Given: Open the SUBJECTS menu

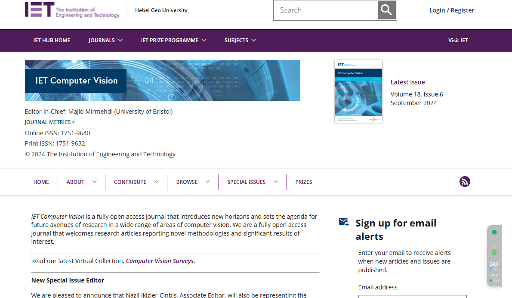Looking at the screenshot, I should coord(236,40).
